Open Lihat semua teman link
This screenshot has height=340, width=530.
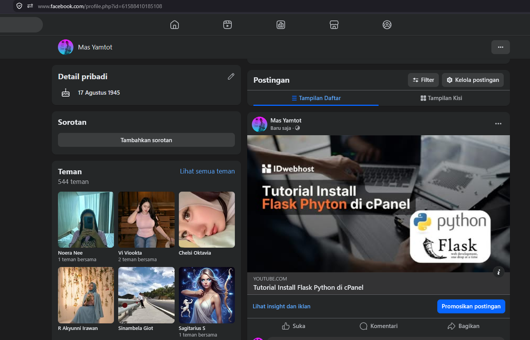click(207, 171)
